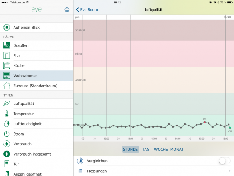Switch to the WOCHE view
Screen dimensions: 234x176
click(x=161, y=149)
